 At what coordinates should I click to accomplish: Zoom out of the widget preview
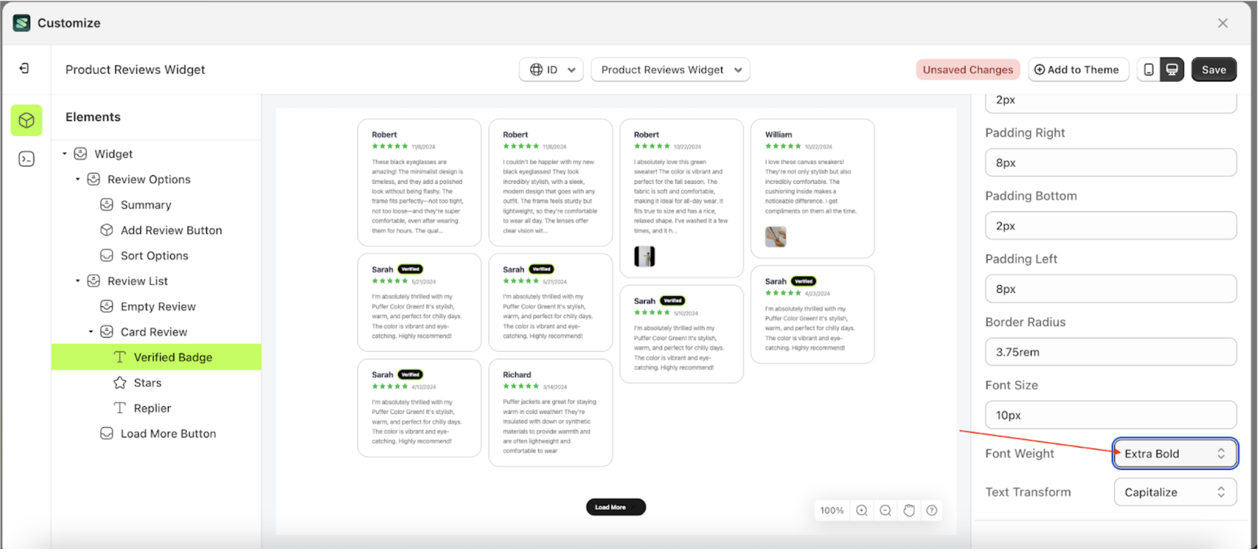885,510
